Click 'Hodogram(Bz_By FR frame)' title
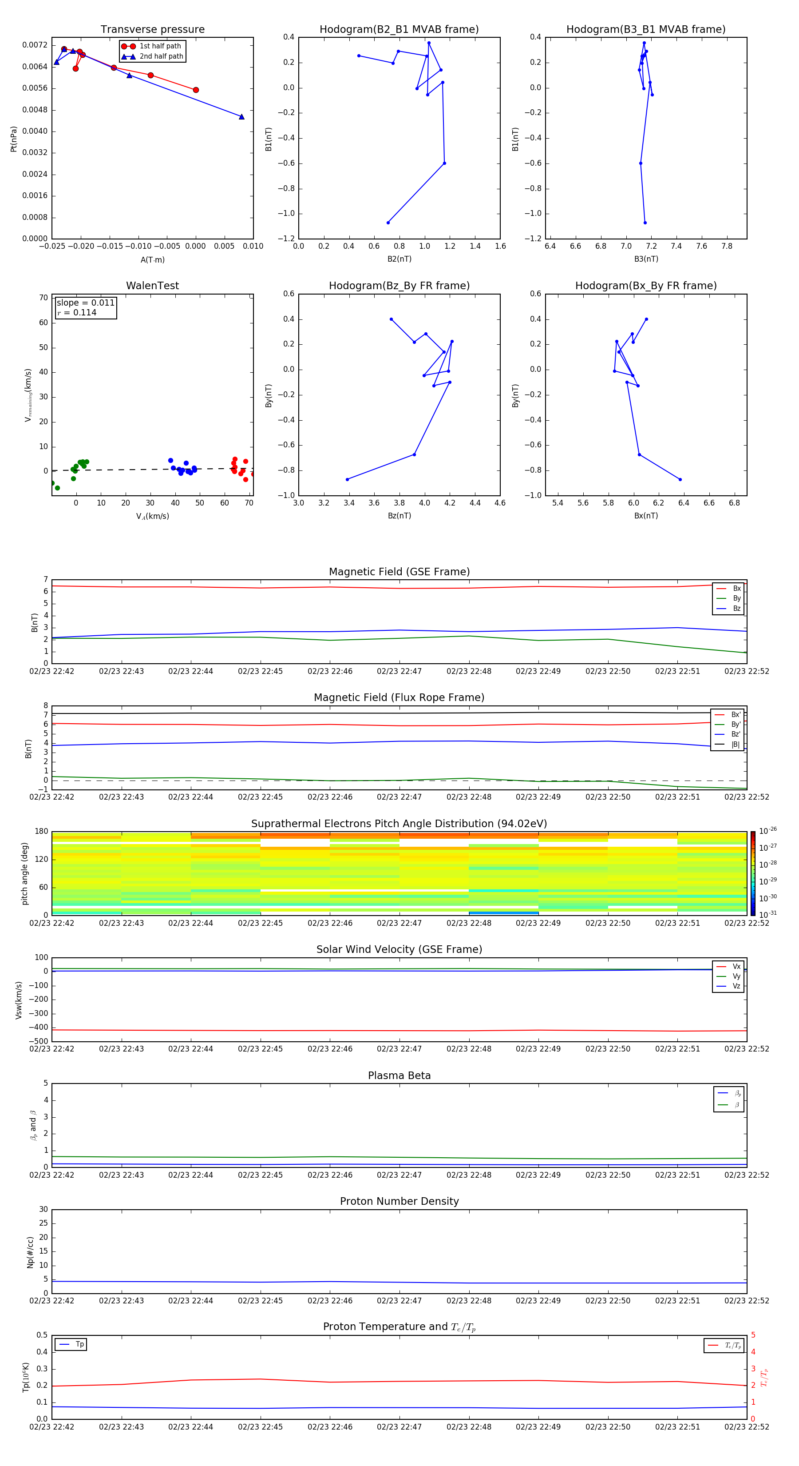 pos(399,286)
